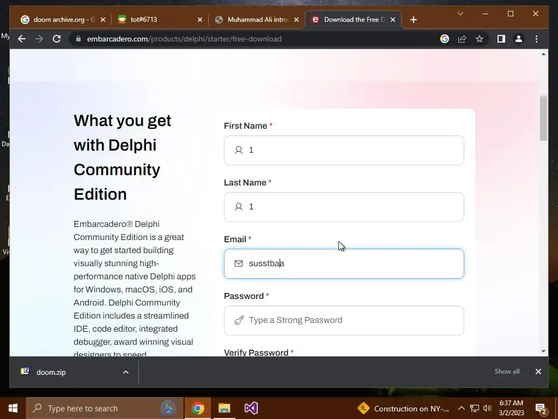The image size is (558, 419).
Task: Click the doom.zip file icon
Action: pyautogui.click(x=25, y=372)
